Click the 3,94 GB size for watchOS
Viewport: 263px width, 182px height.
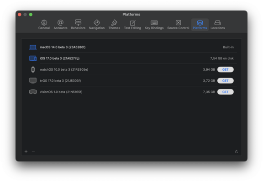click(209, 69)
